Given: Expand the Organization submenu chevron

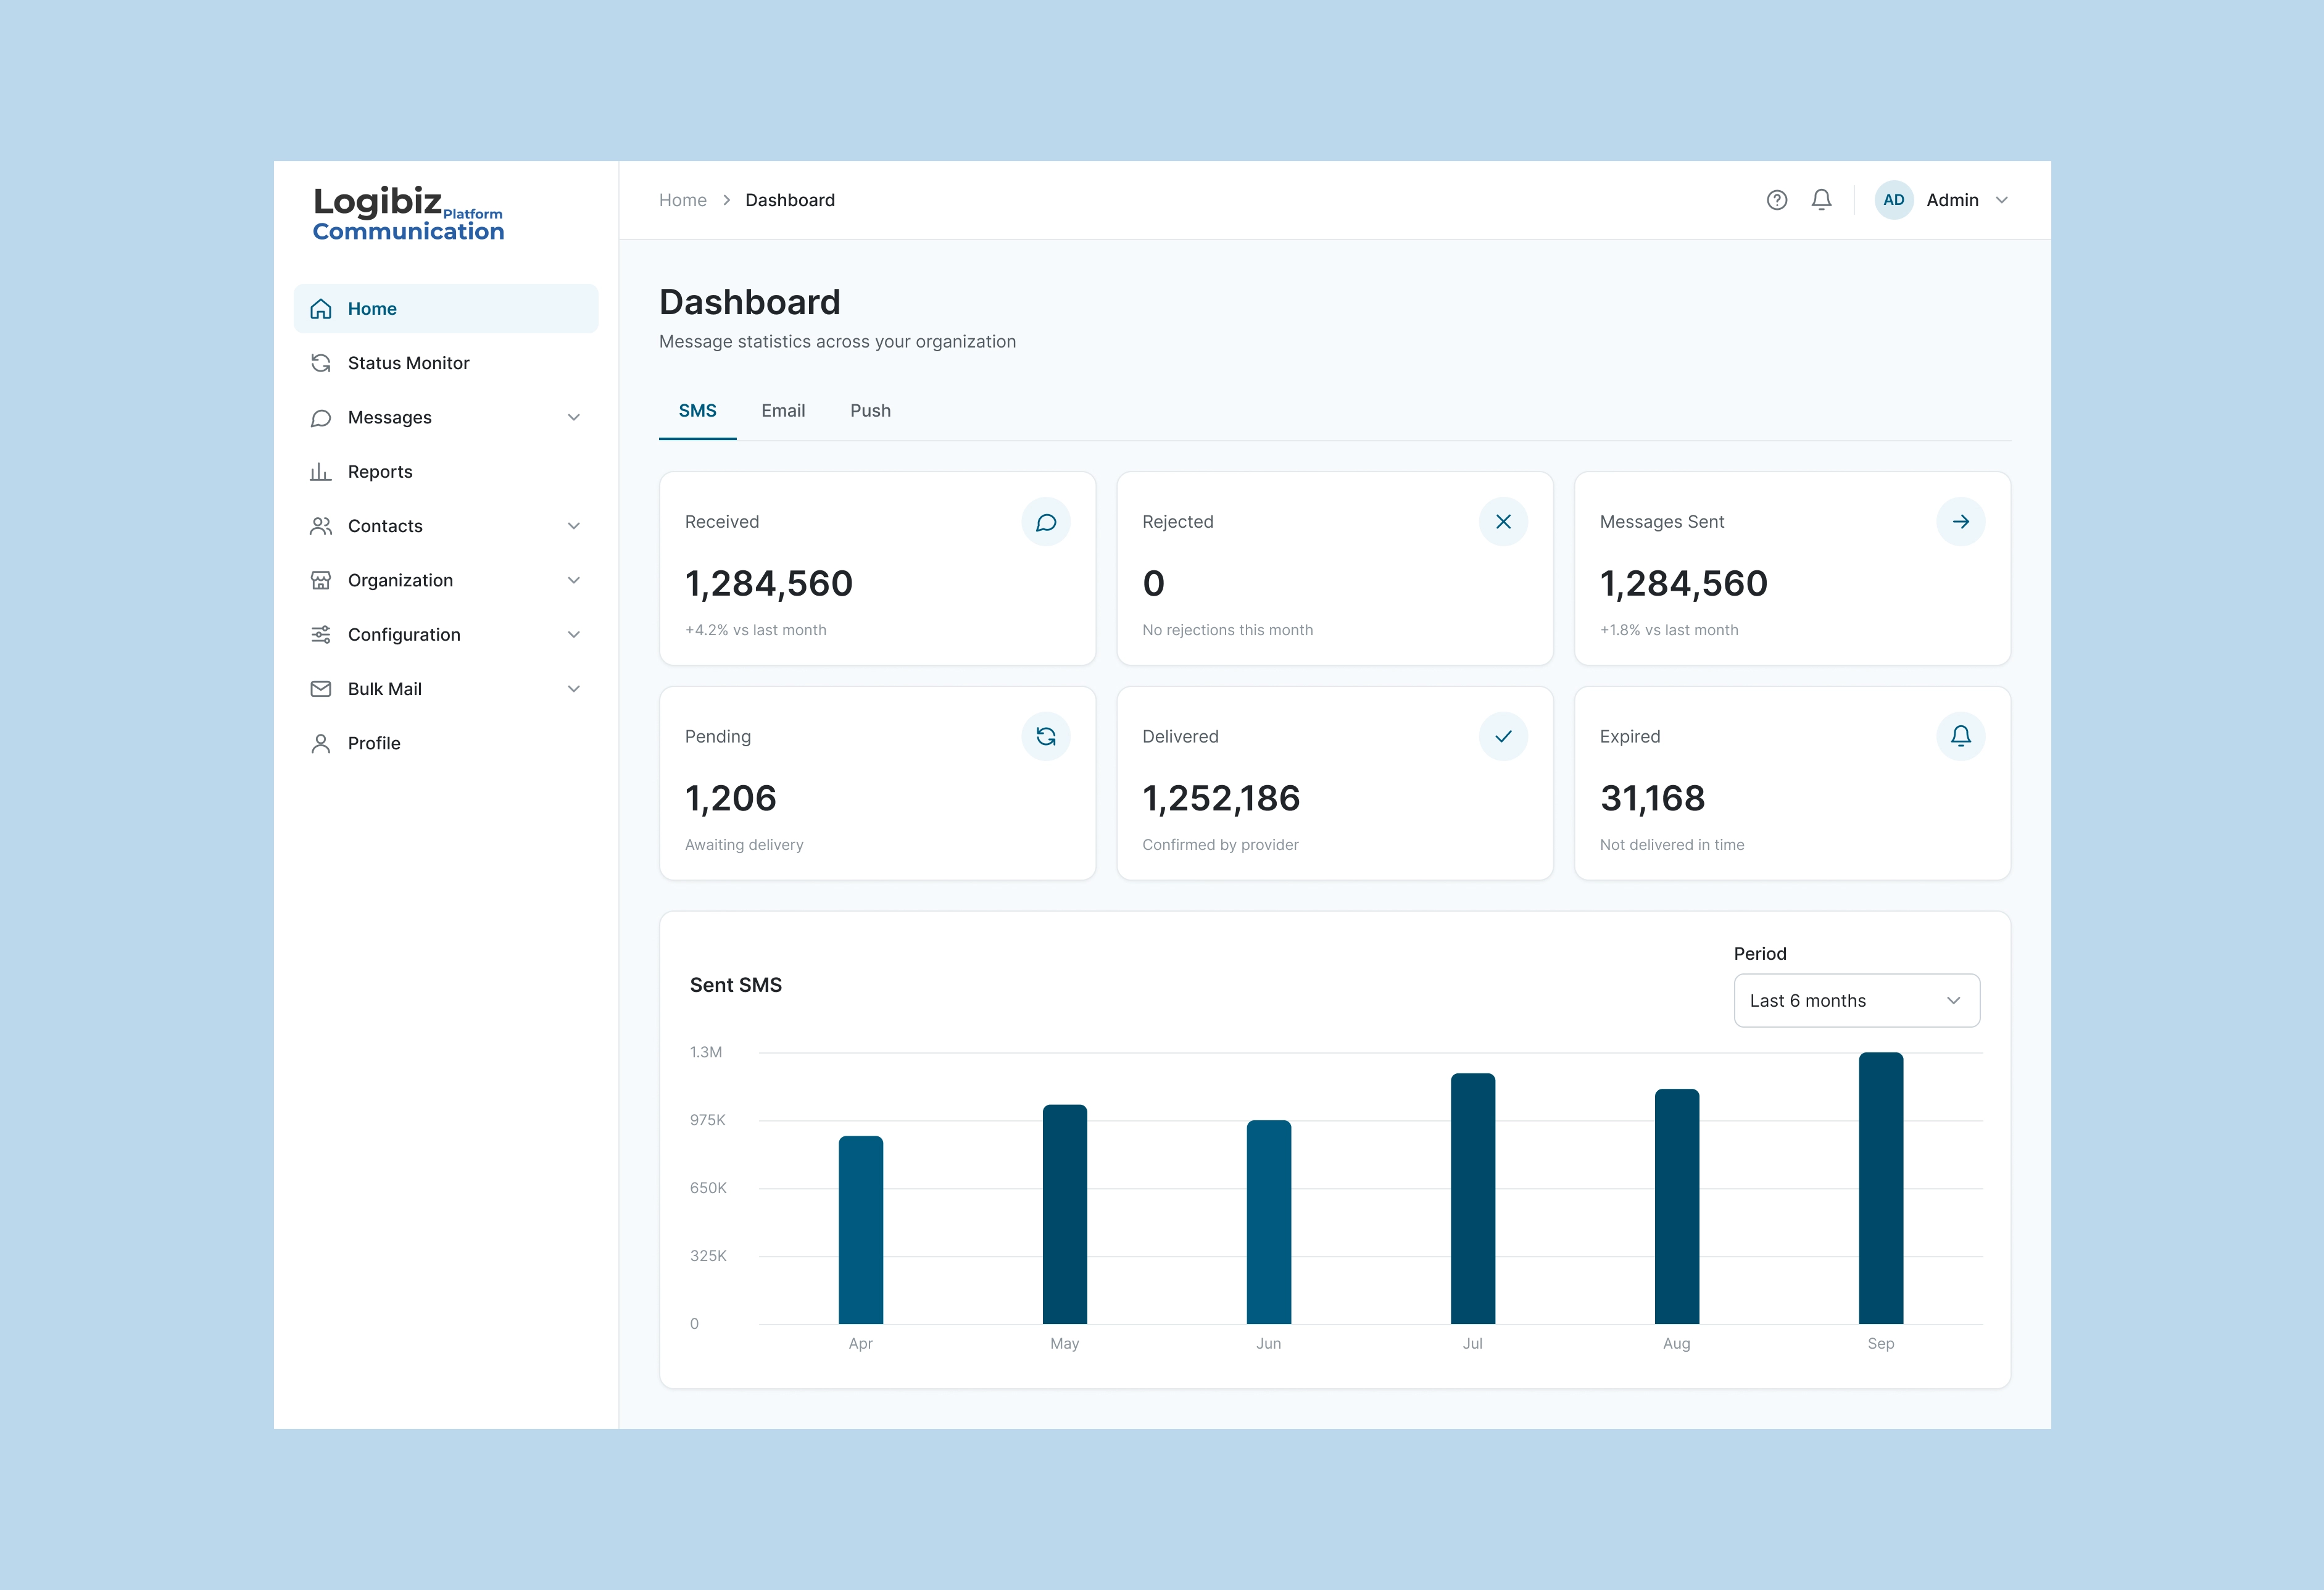Looking at the screenshot, I should [x=574, y=580].
